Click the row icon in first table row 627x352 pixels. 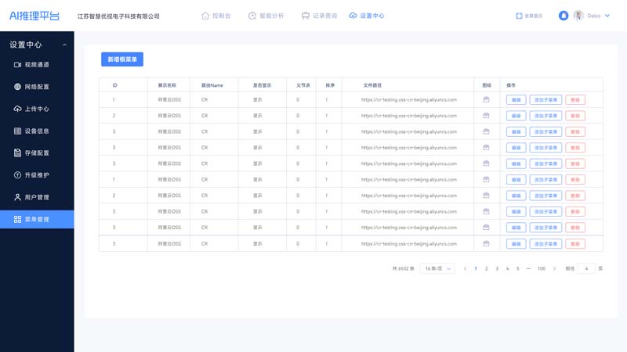(x=486, y=100)
